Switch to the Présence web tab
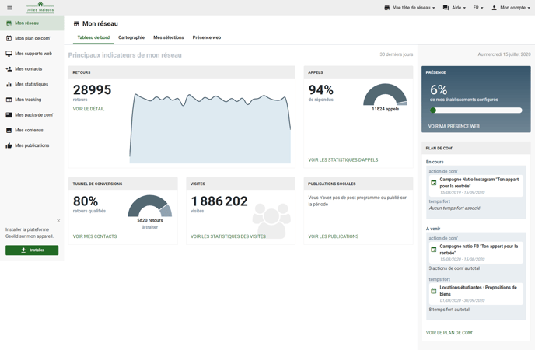The width and height of the screenshot is (535, 350). point(207,37)
